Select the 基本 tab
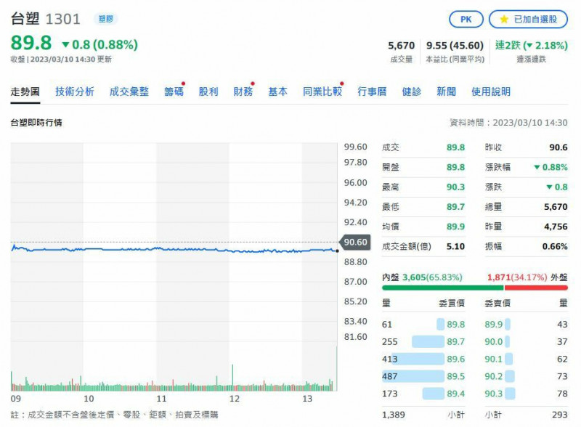 (x=277, y=91)
